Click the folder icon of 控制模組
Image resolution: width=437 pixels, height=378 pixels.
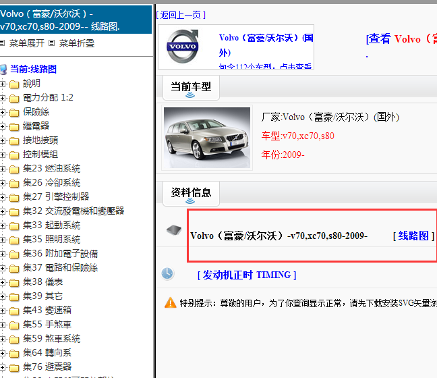[x=14, y=155]
